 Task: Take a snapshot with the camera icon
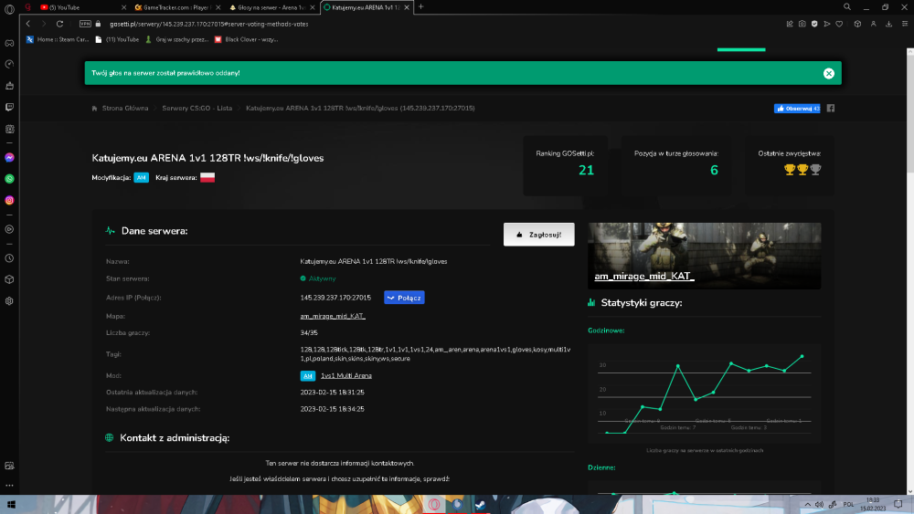click(802, 24)
